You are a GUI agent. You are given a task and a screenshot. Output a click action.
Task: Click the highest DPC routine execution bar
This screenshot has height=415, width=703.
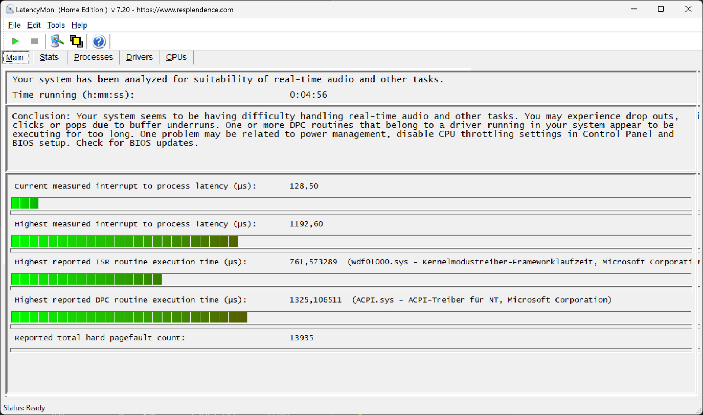tap(351, 317)
